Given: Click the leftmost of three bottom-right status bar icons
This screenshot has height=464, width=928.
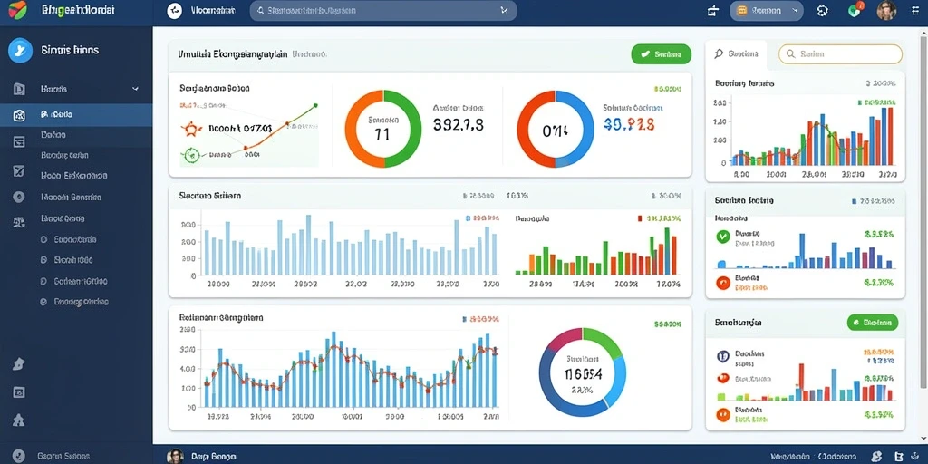Looking at the screenshot, I should coord(877,457).
